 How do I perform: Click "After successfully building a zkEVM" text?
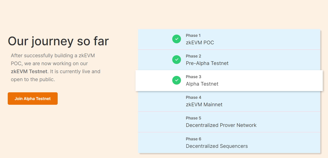pyautogui.click(x=53, y=55)
